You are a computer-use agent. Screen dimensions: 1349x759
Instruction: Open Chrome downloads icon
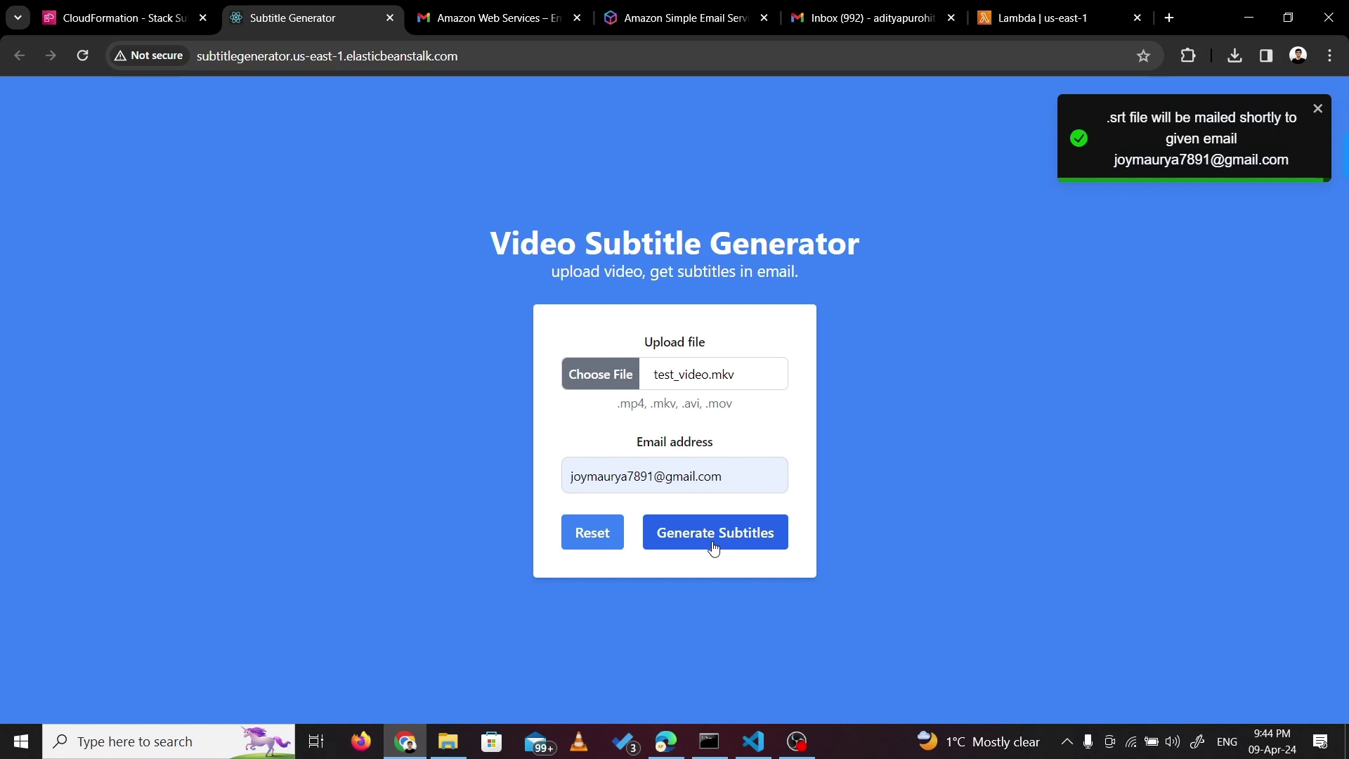coord(1234,56)
